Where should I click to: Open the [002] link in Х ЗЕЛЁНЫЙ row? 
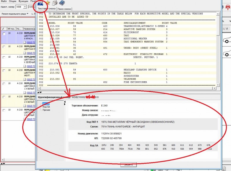[31, 66]
